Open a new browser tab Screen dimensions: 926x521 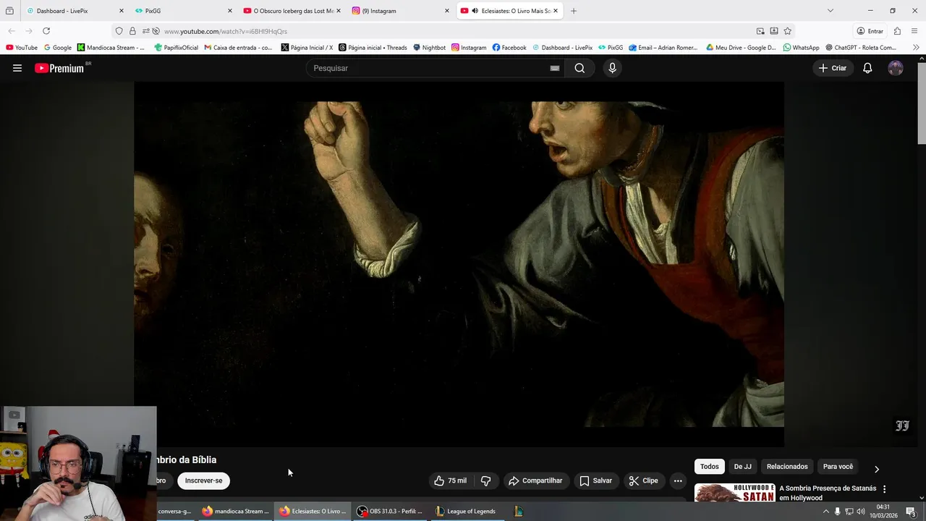[x=574, y=11]
